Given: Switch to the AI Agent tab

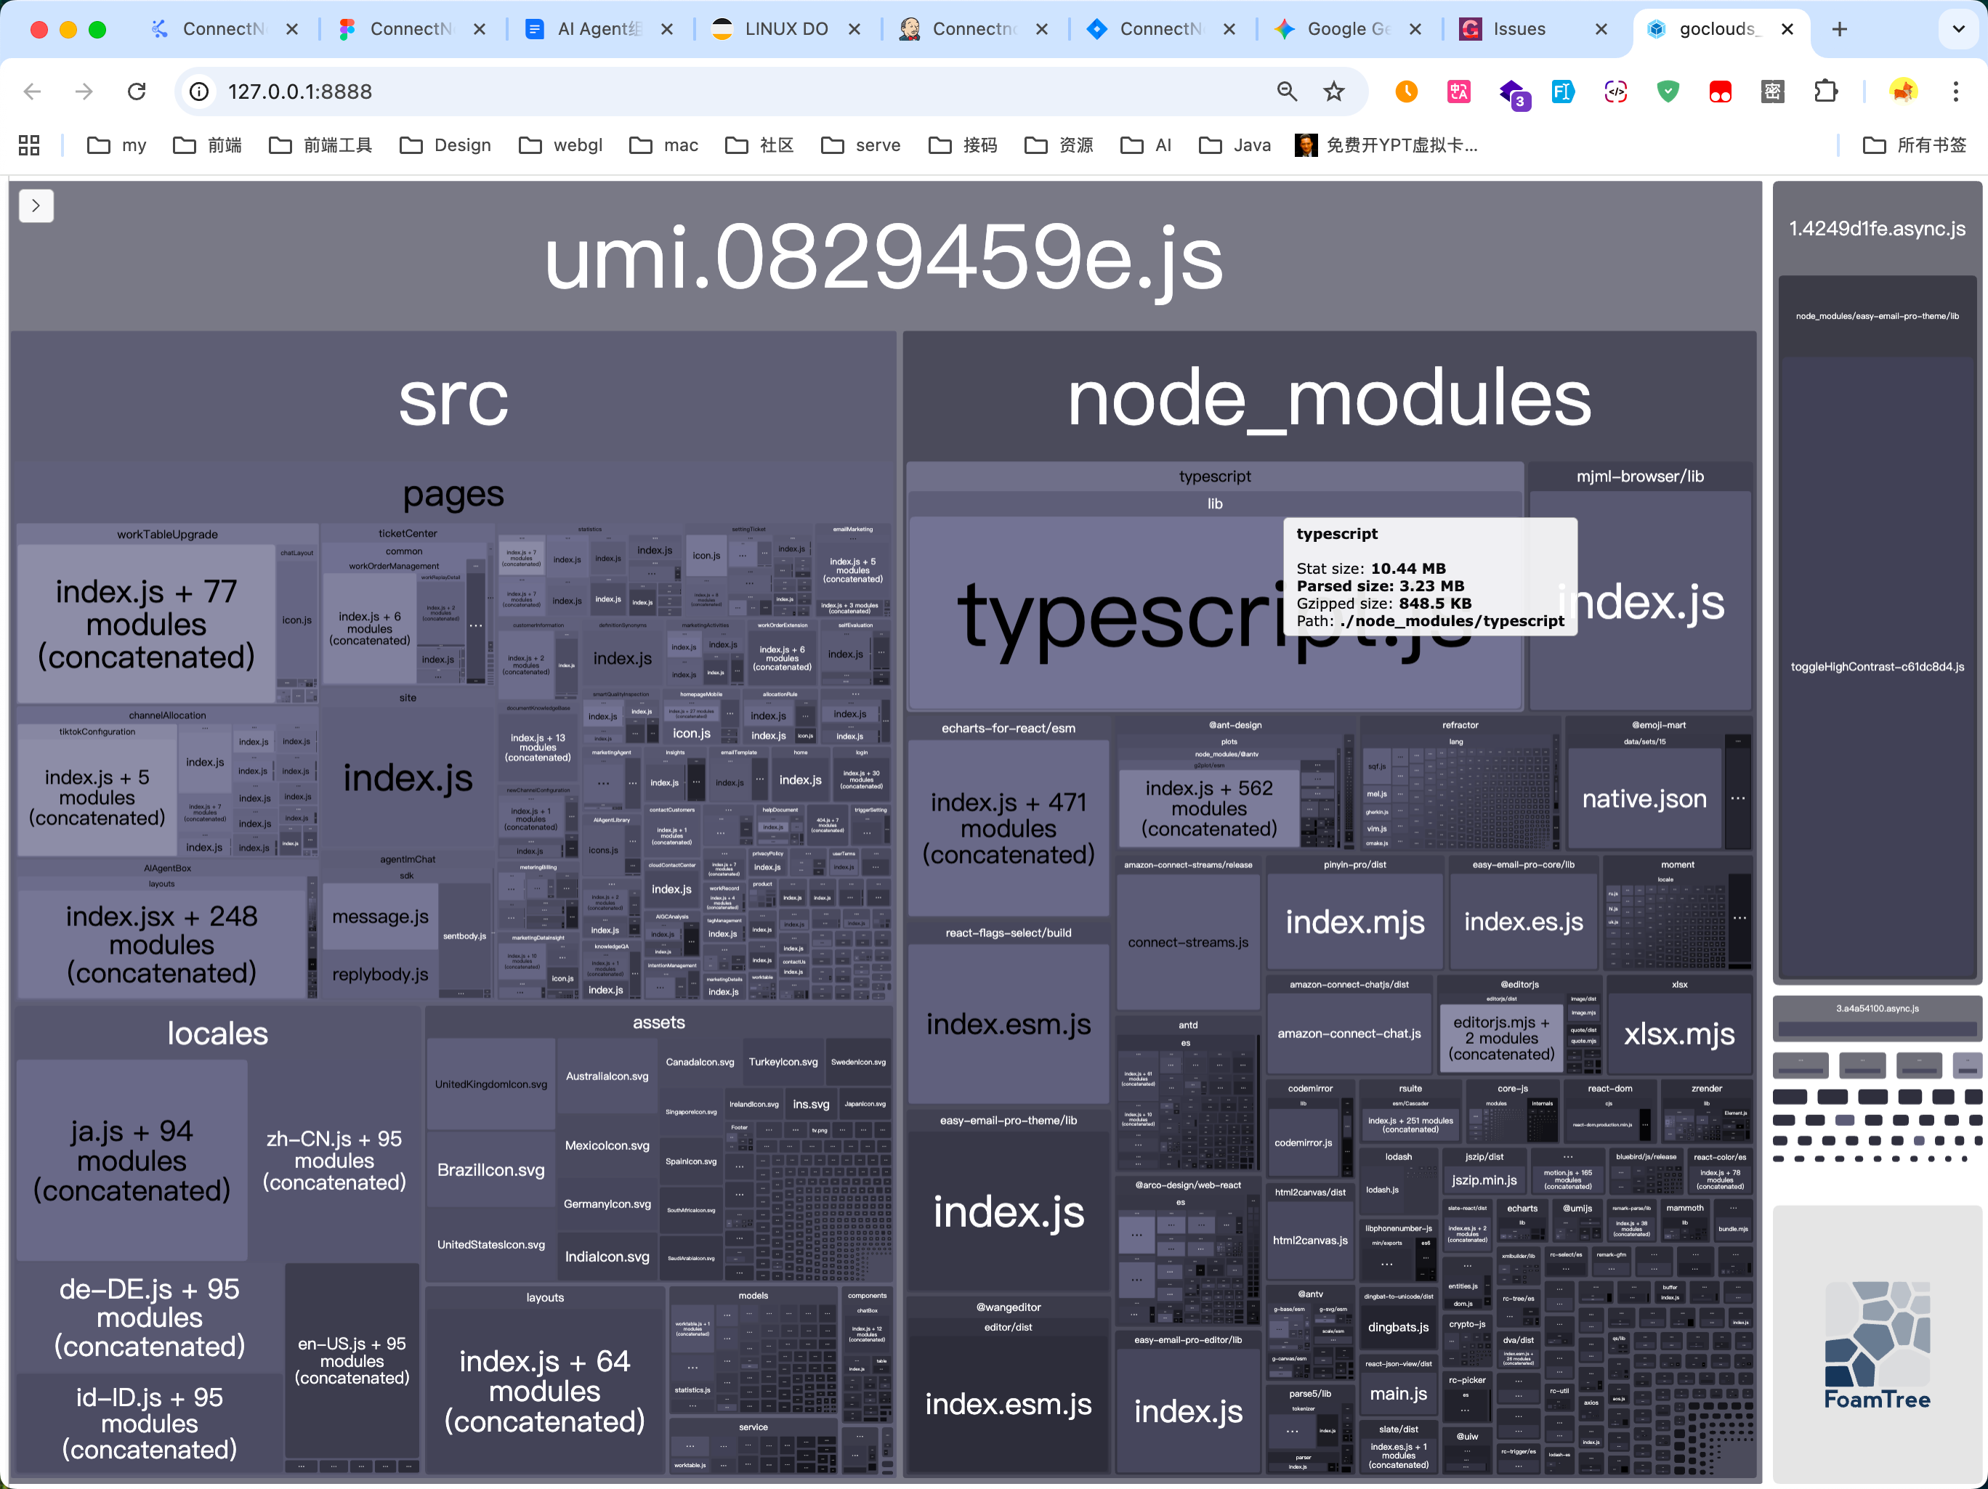Looking at the screenshot, I should click(600, 29).
